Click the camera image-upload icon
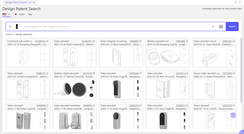 pyautogui.click(x=221, y=26)
